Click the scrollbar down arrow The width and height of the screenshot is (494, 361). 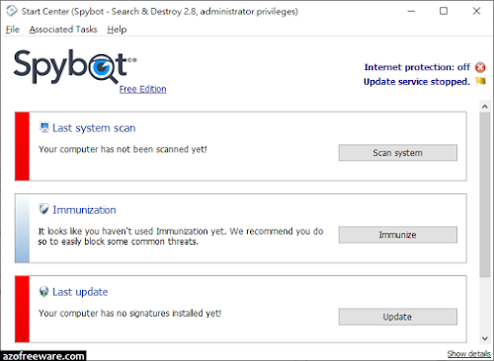pyautogui.click(x=485, y=338)
